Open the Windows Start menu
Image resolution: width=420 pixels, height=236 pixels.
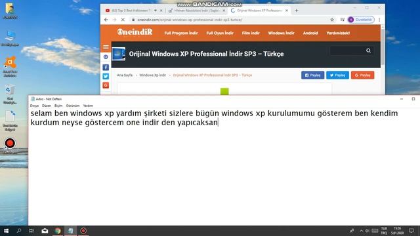click(x=6, y=231)
